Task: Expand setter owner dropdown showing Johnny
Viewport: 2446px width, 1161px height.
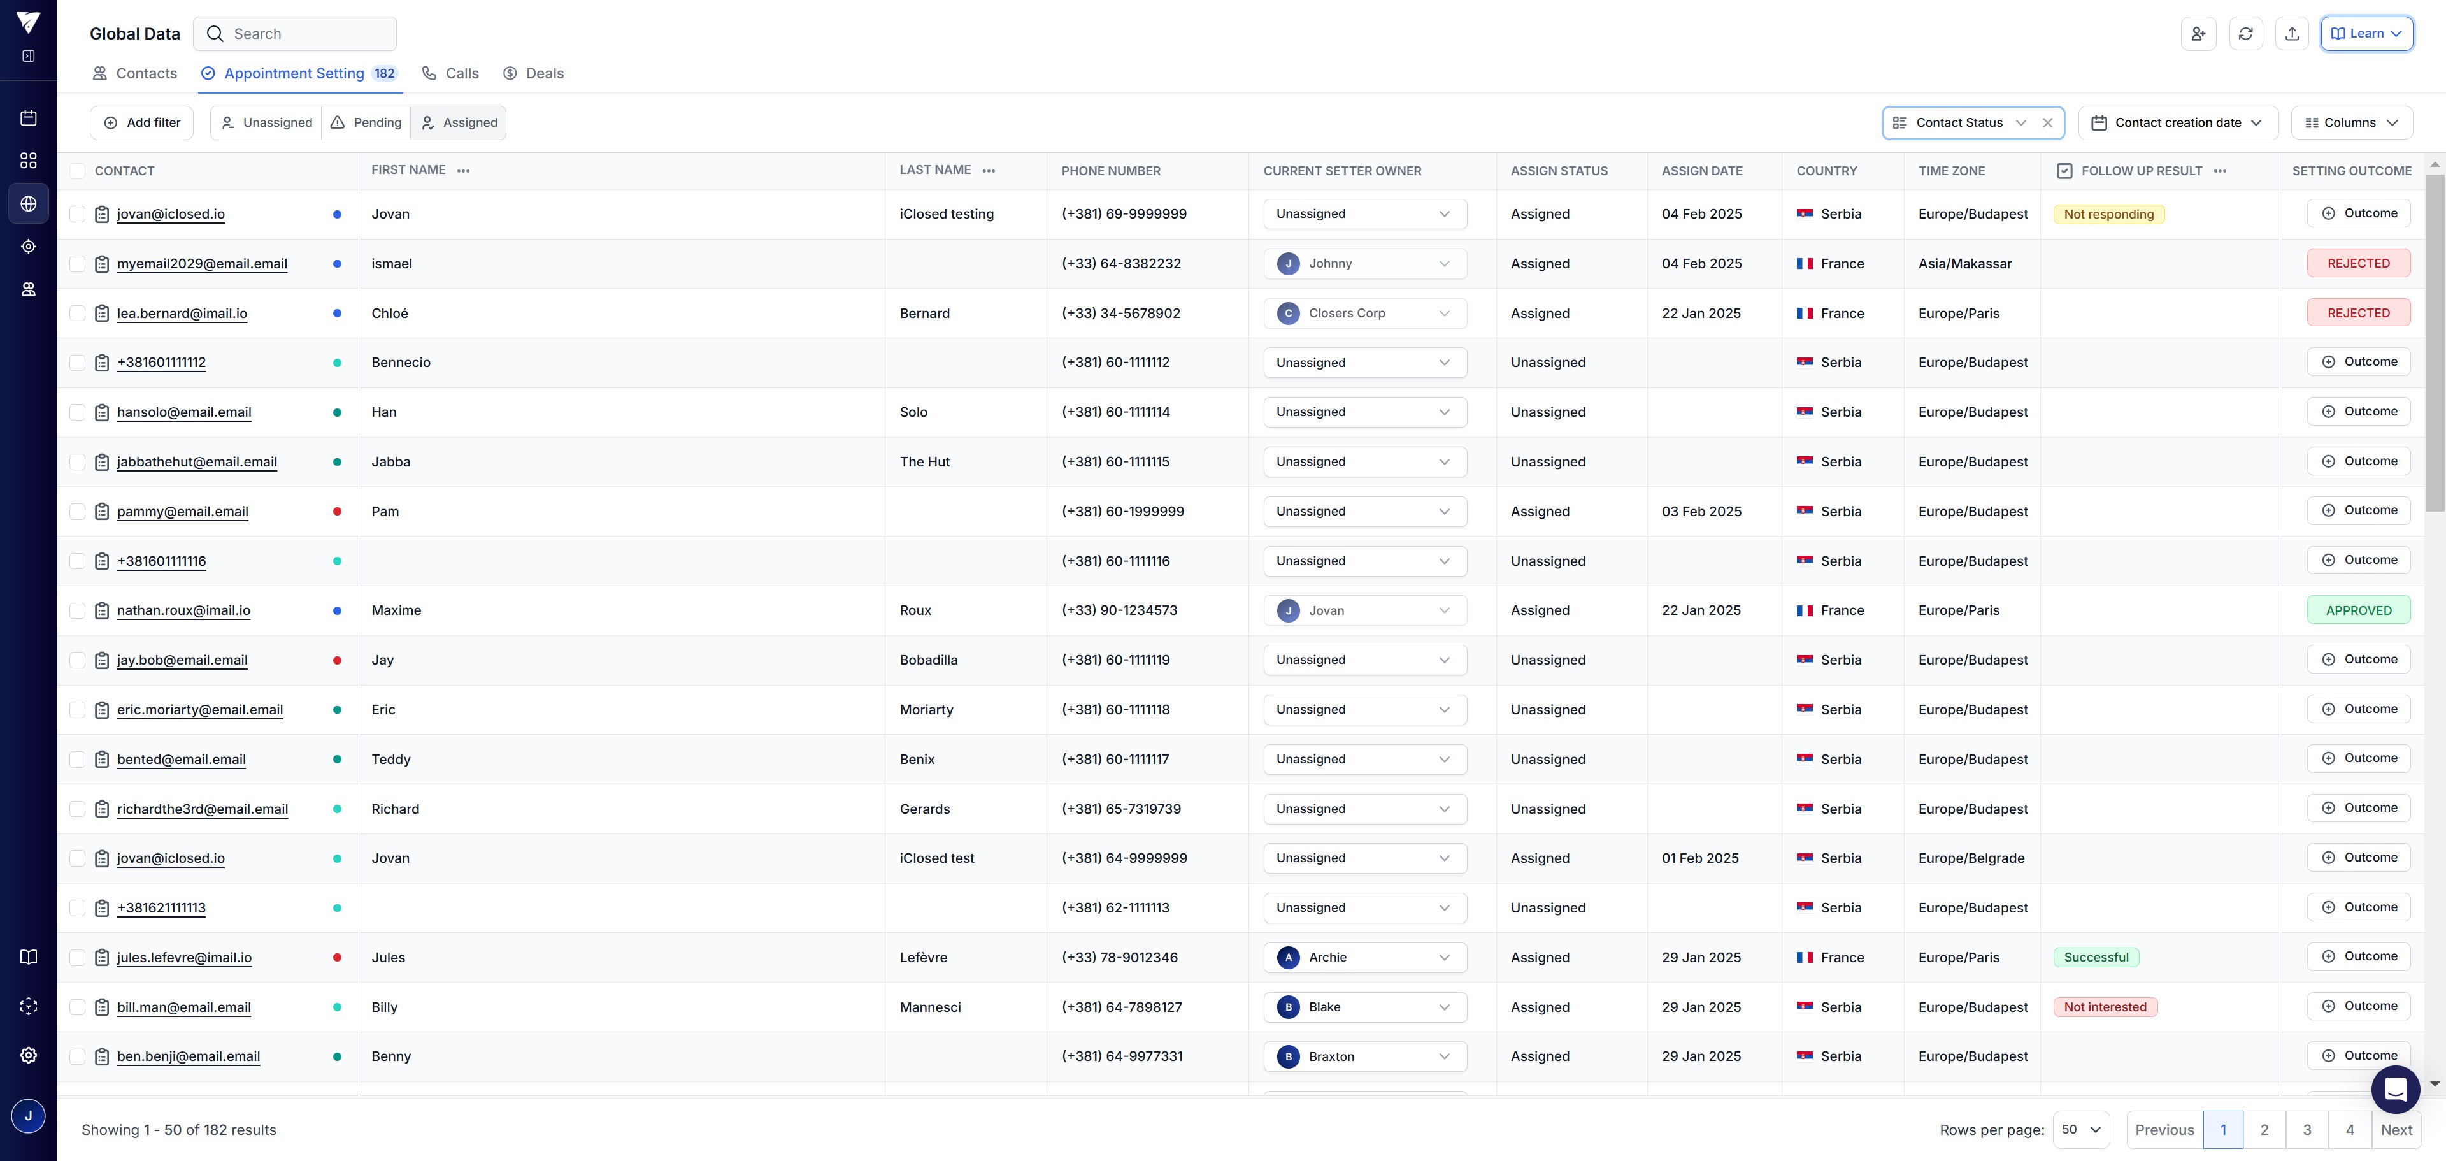Action: 1364,263
